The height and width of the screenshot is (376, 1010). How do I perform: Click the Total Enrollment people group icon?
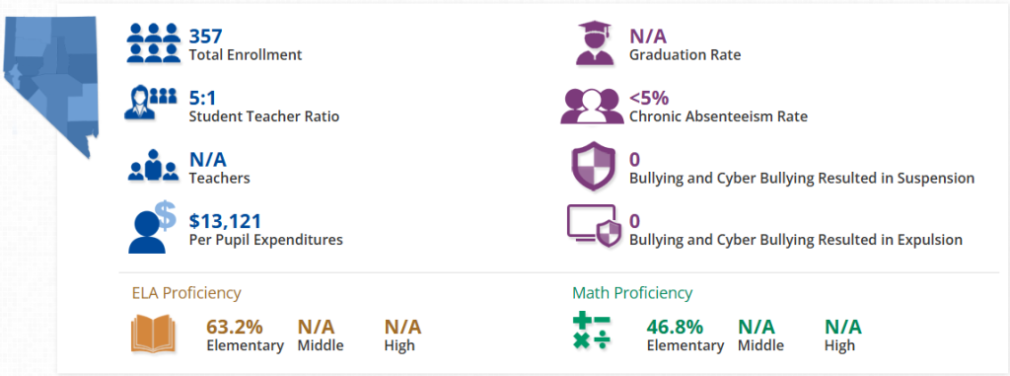click(153, 42)
